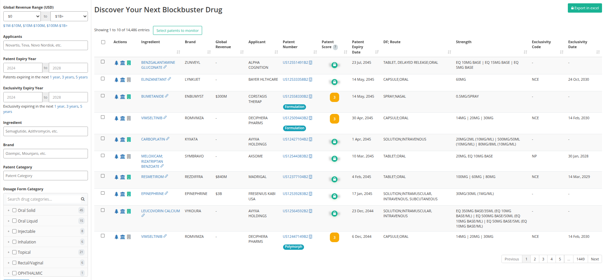Select the row checkbox for ZUNVEYL
Screen dimensions: 605x280
103,62
